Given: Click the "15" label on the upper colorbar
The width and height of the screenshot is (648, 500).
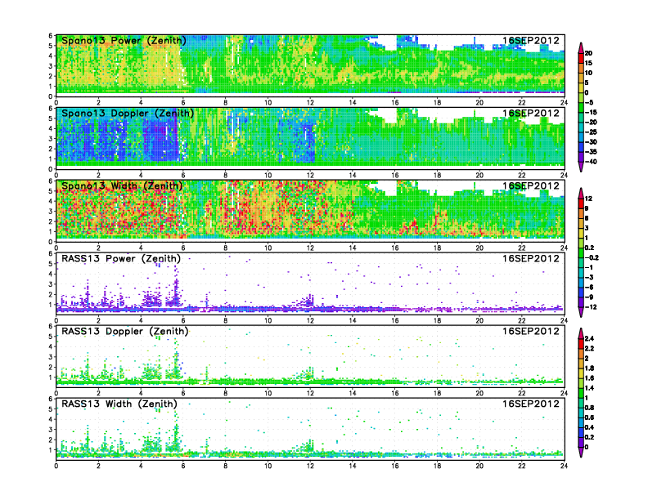Looking at the screenshot, I should pos(588,63).
